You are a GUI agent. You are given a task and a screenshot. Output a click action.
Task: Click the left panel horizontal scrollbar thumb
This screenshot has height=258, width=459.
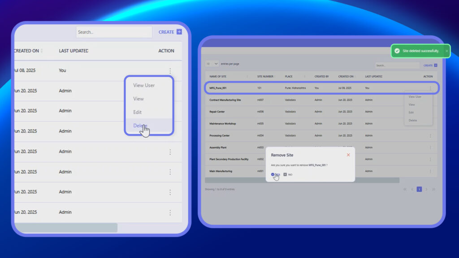coord(66,228)
